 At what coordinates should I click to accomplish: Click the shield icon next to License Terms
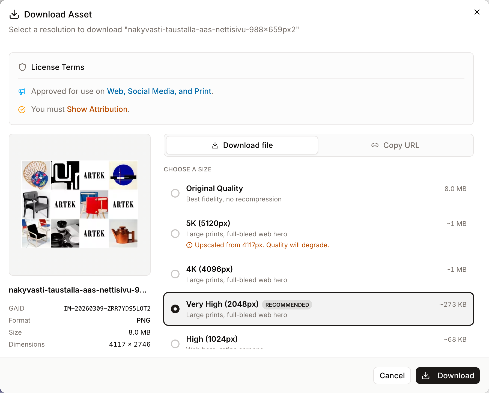22,67
